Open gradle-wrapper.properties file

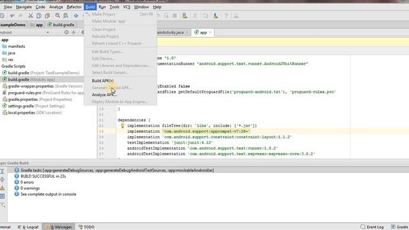coord(42,86)
